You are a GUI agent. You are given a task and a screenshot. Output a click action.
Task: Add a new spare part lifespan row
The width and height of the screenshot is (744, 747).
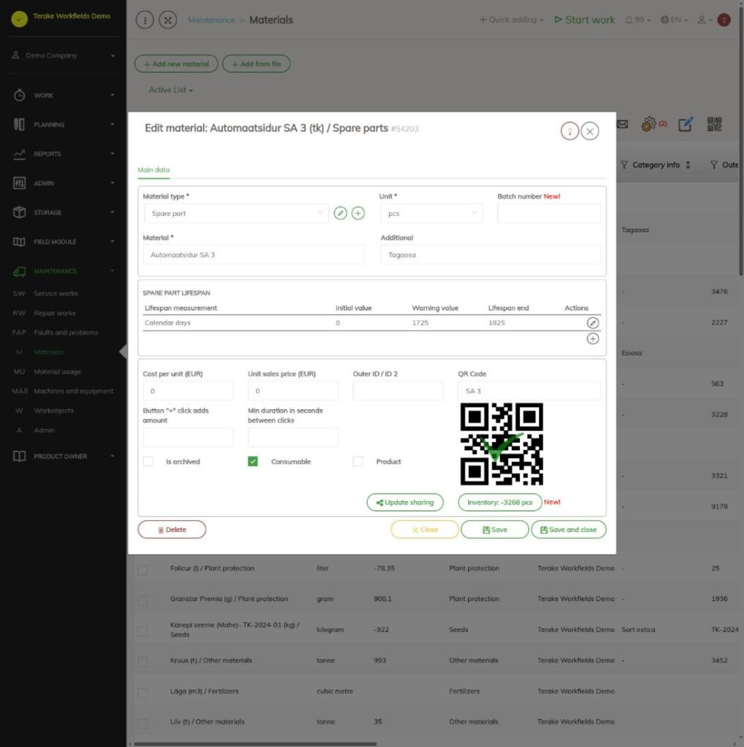pyautogui.click(x=592, y=338)
